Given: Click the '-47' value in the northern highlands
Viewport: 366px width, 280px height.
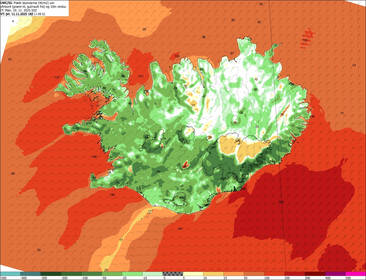Looking at the screenshot, I should click(204, 96).
